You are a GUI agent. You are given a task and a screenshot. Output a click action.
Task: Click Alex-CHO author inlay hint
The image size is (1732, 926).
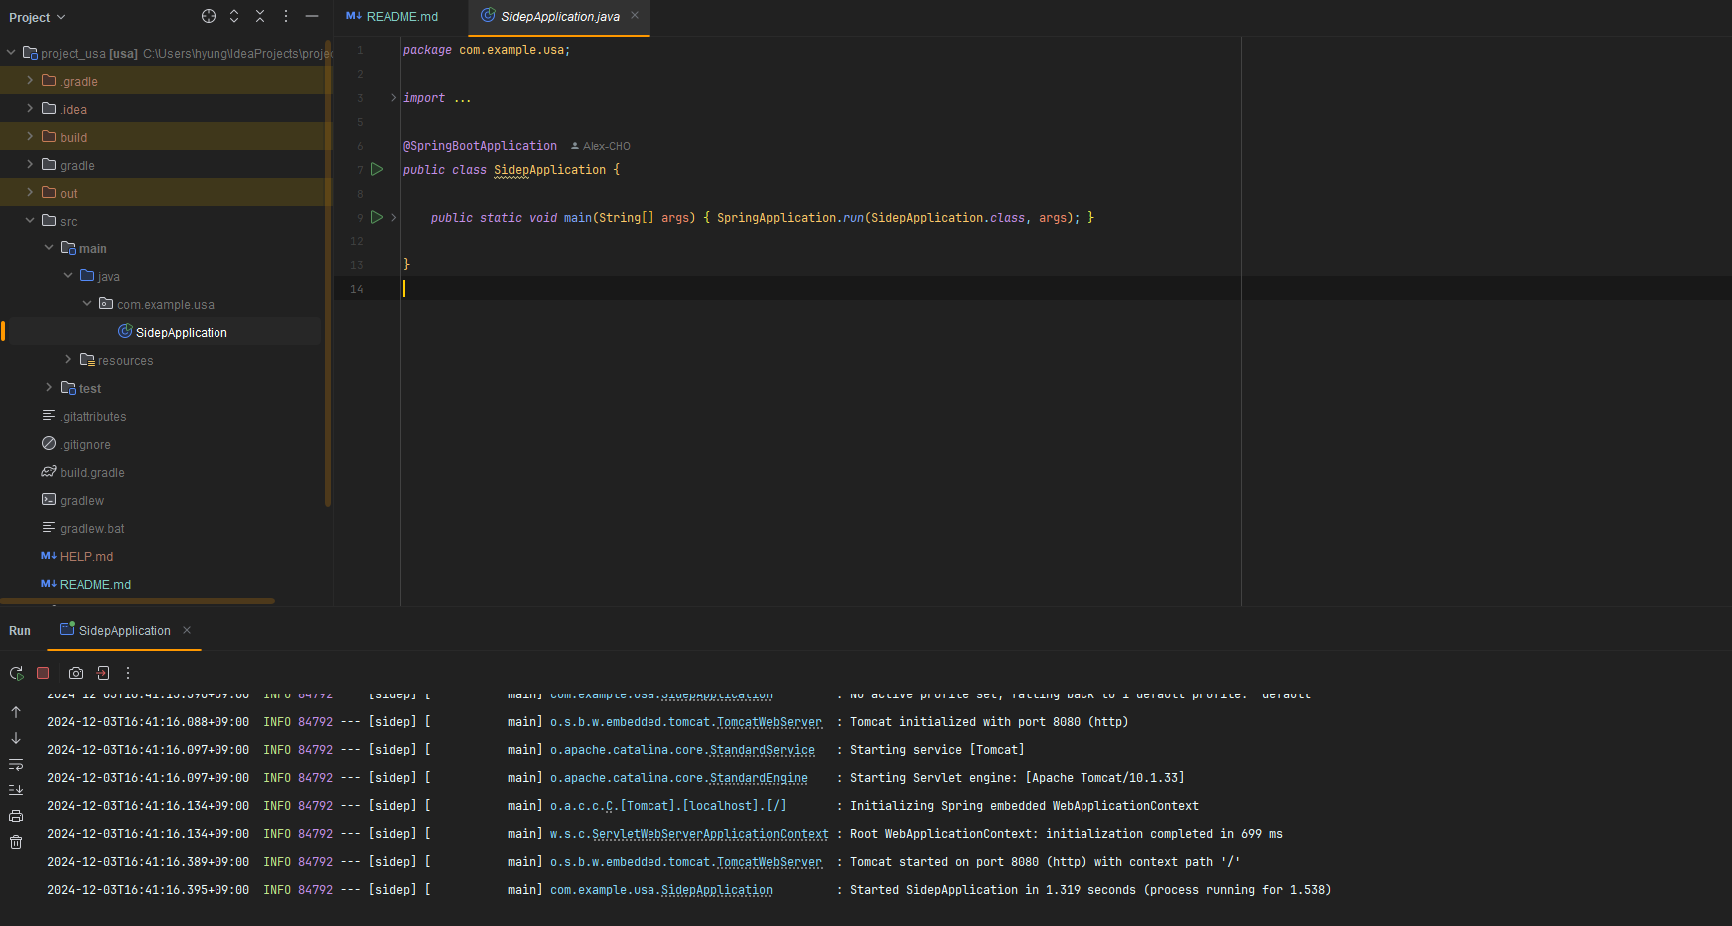(x=601, y=146)
